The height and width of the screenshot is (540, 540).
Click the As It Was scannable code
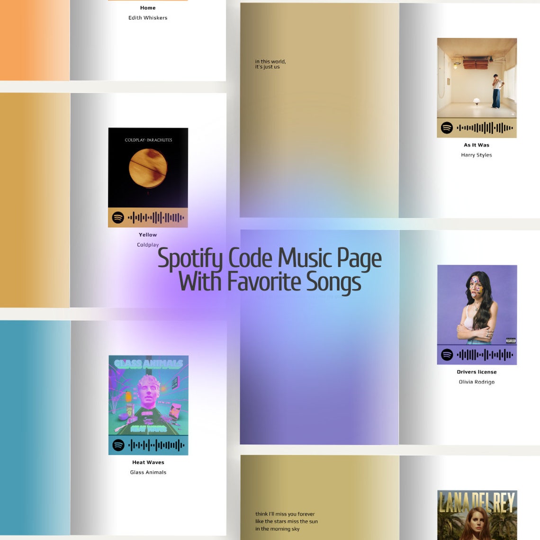pos(483,127)
